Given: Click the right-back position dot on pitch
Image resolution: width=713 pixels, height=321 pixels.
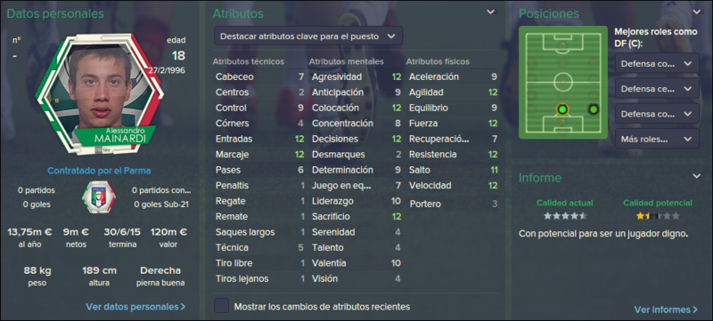Looking at the screenshot, I should pyautogui.click(x=593, y=109).
